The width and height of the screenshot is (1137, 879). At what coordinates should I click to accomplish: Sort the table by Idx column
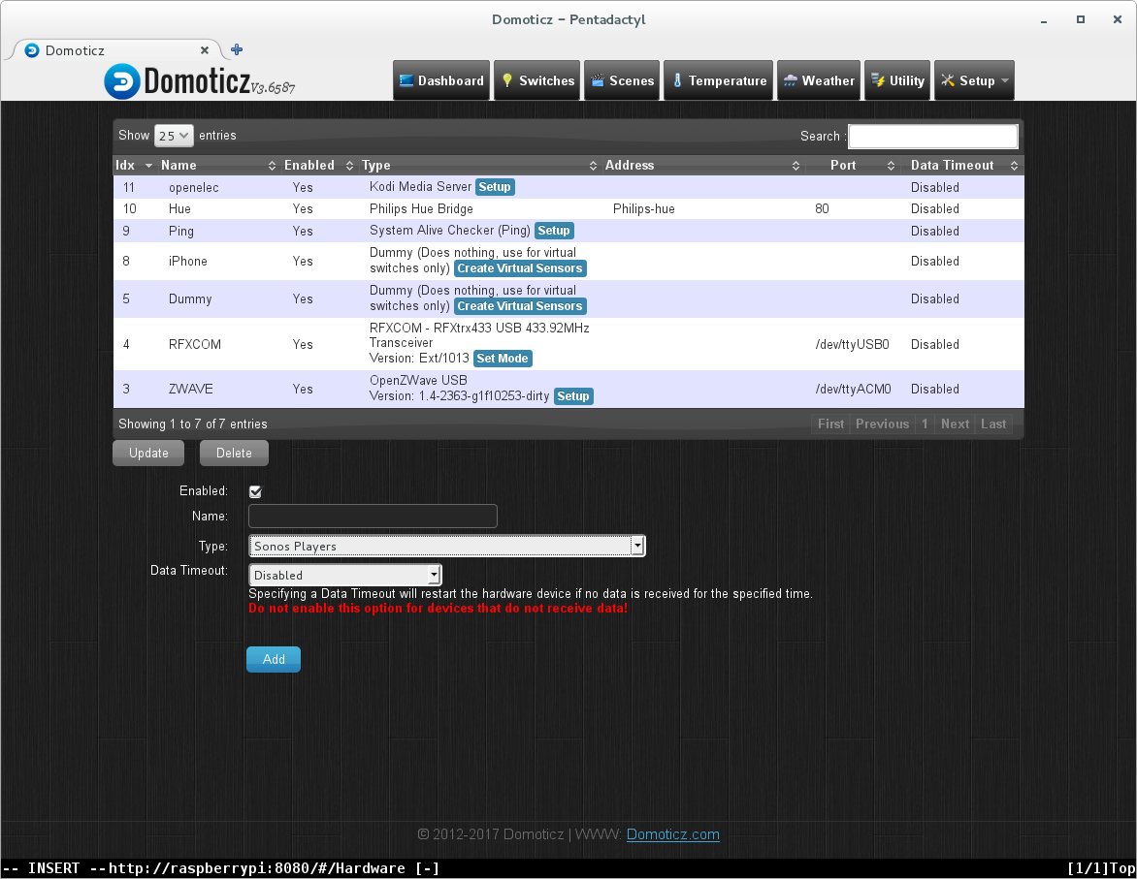(x=134, y=165)
